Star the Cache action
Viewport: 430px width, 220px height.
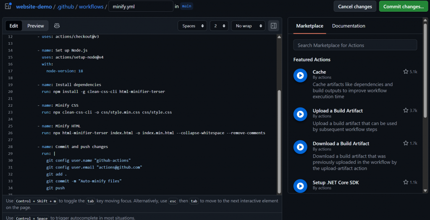406,72
